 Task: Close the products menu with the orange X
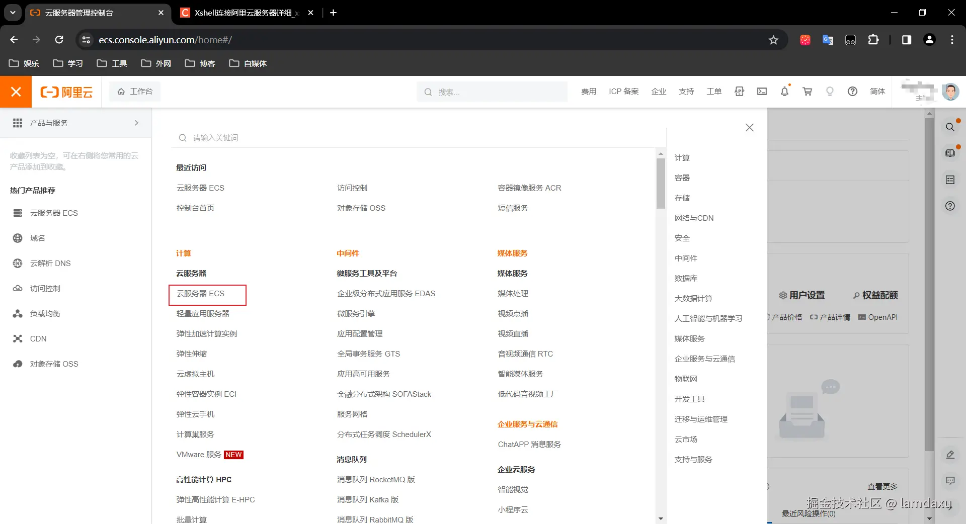(16, 92)
